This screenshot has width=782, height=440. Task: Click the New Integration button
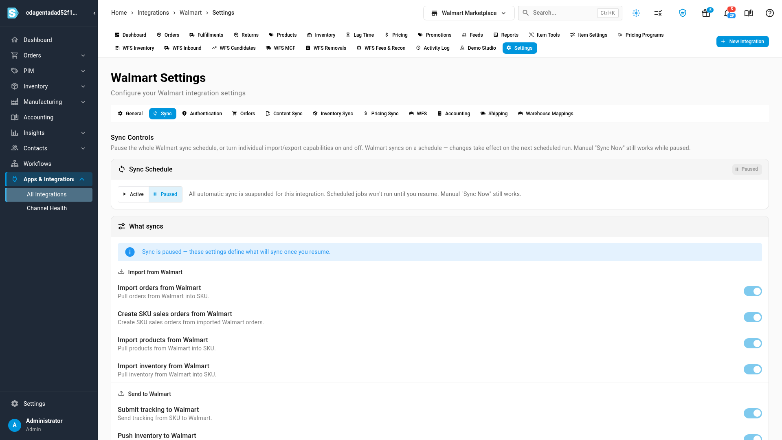[x=742, y=42]
